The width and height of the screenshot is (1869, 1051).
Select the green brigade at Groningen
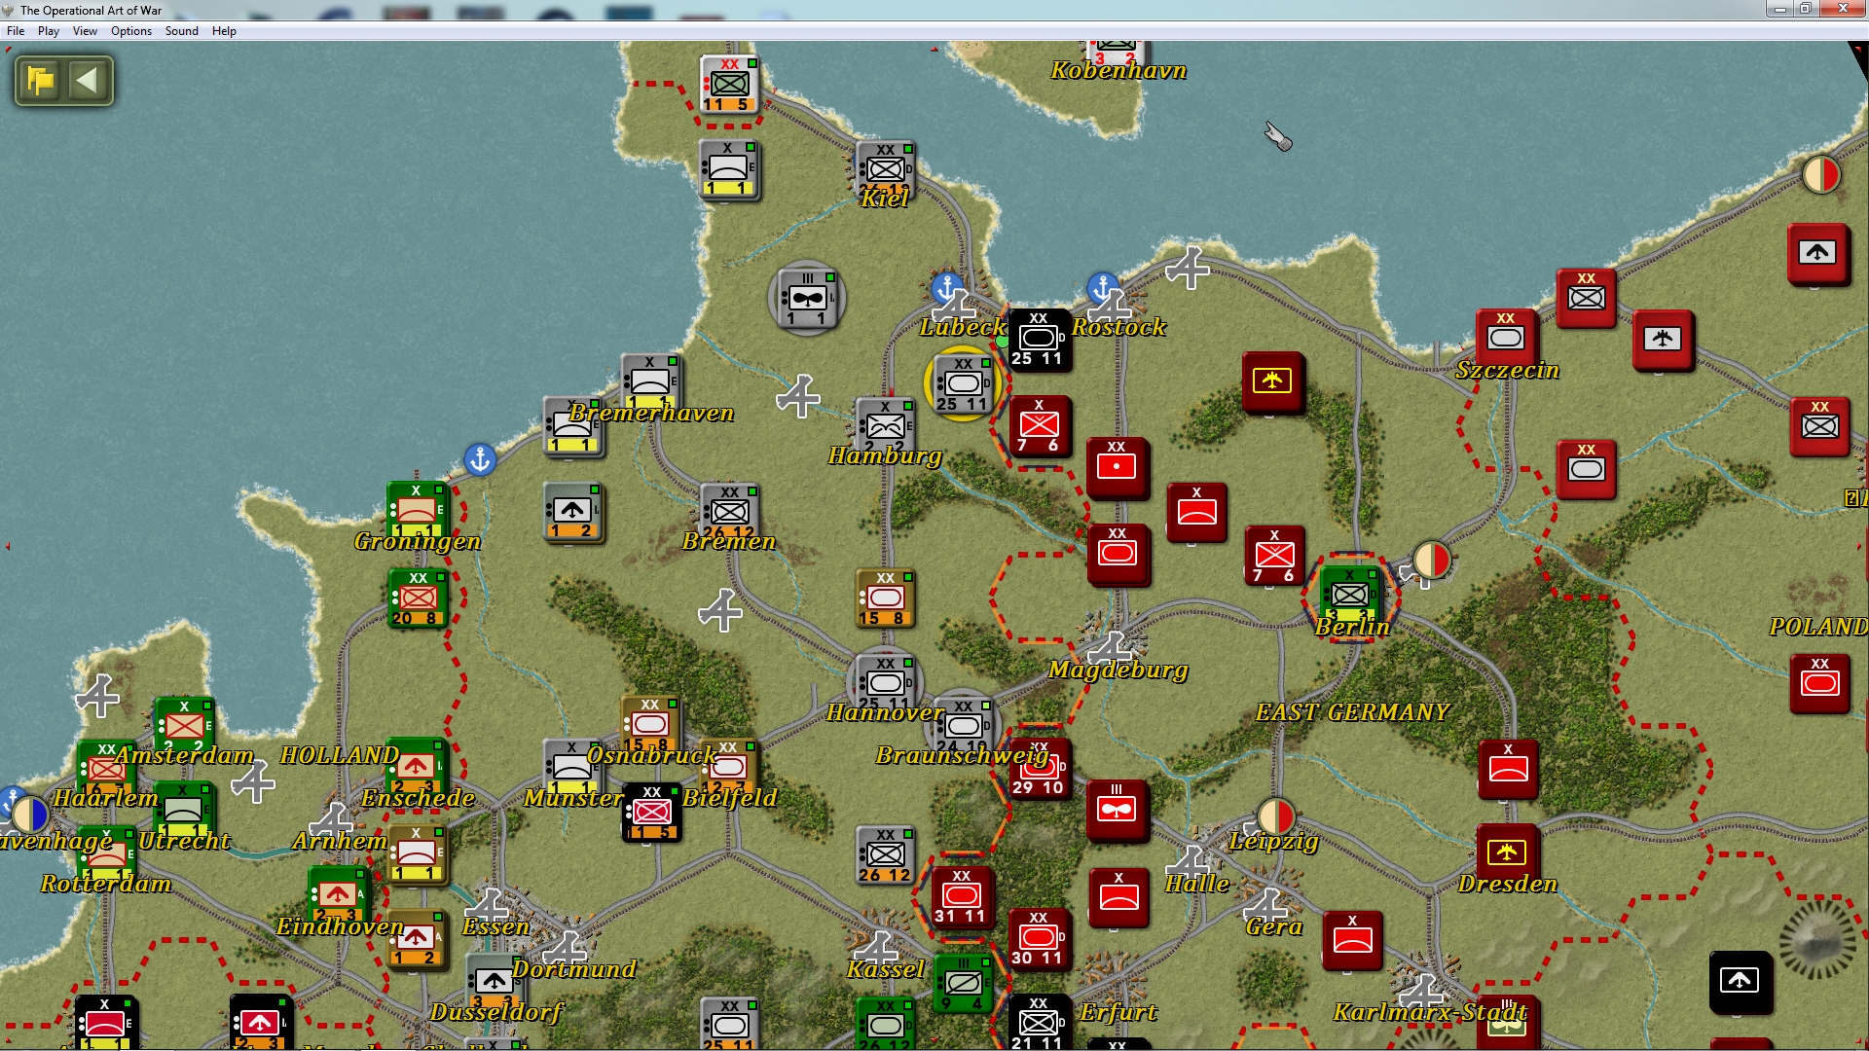click(418, 512)
